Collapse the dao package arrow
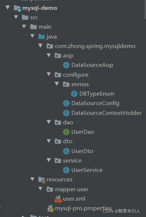Image resolution: width=146 pixels, height=217 pixels. 49,122
